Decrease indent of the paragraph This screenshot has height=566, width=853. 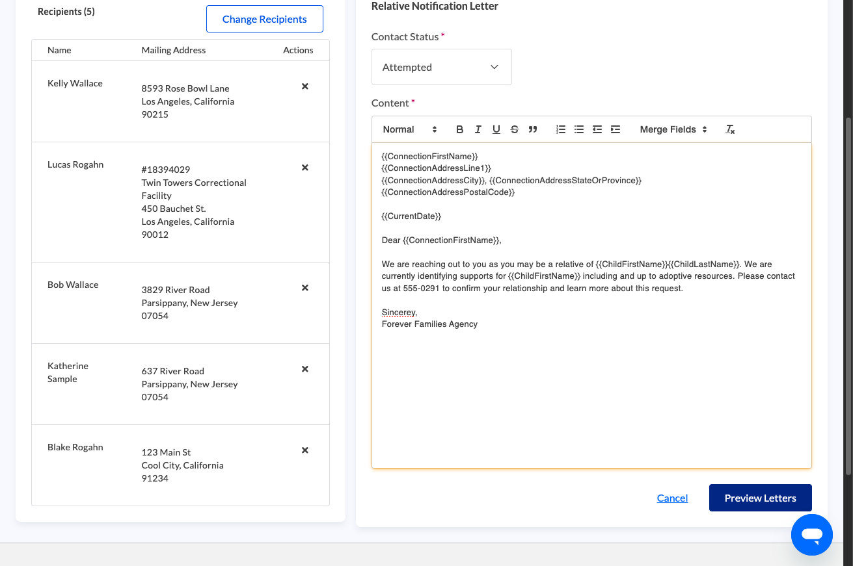(x=597, y=129)
